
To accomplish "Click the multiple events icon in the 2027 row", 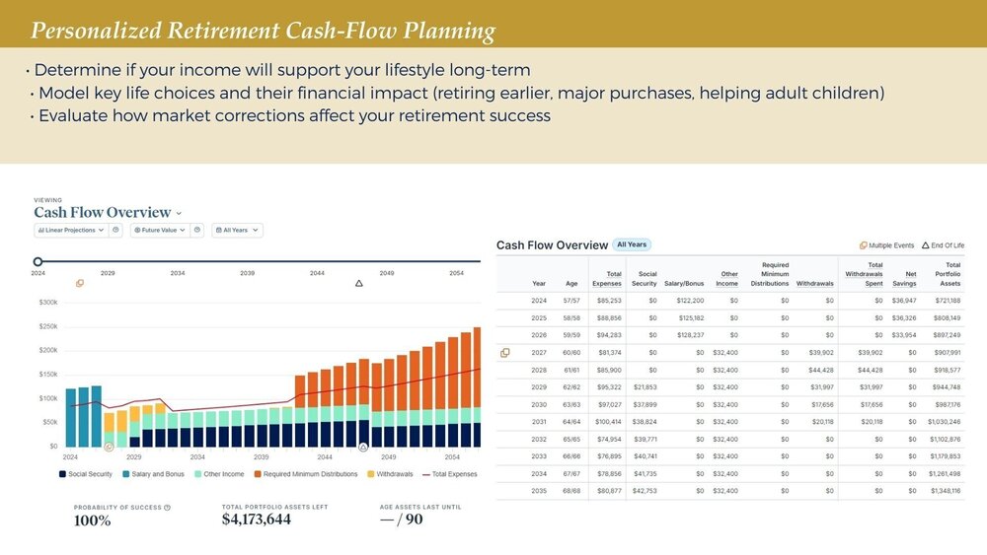I will (x=504, y=352).
